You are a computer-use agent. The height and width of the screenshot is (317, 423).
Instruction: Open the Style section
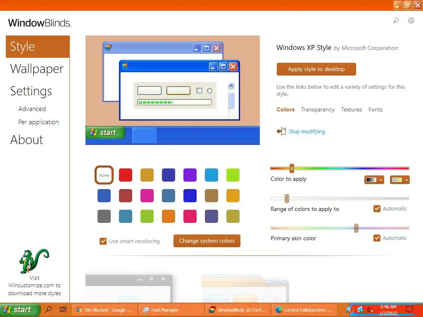tap(38, 46)
